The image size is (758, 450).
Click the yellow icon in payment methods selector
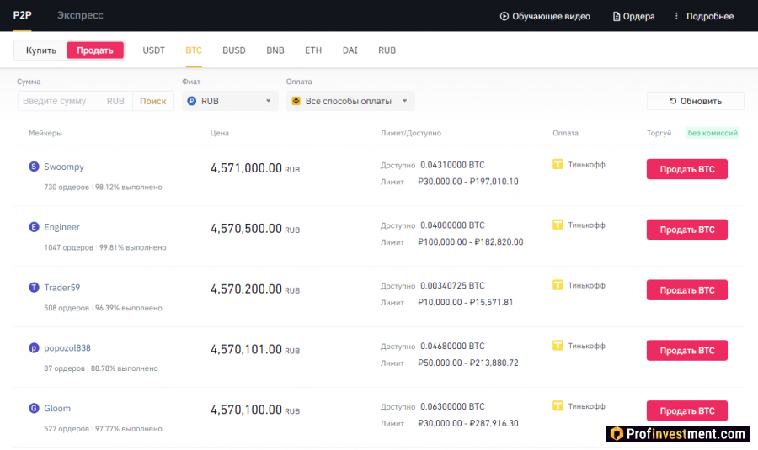coord(296,101)
